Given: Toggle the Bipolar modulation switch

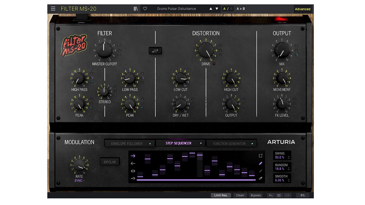Looking at the screenshot, I should pos(110,162).
